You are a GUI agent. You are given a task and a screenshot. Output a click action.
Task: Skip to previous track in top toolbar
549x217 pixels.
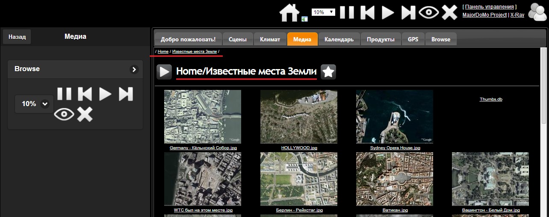367,12
